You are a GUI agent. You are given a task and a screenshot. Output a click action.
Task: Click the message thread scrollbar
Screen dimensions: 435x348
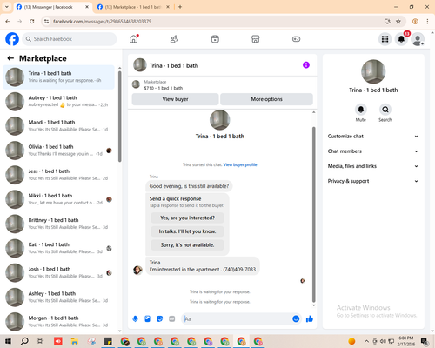point(313,215)
